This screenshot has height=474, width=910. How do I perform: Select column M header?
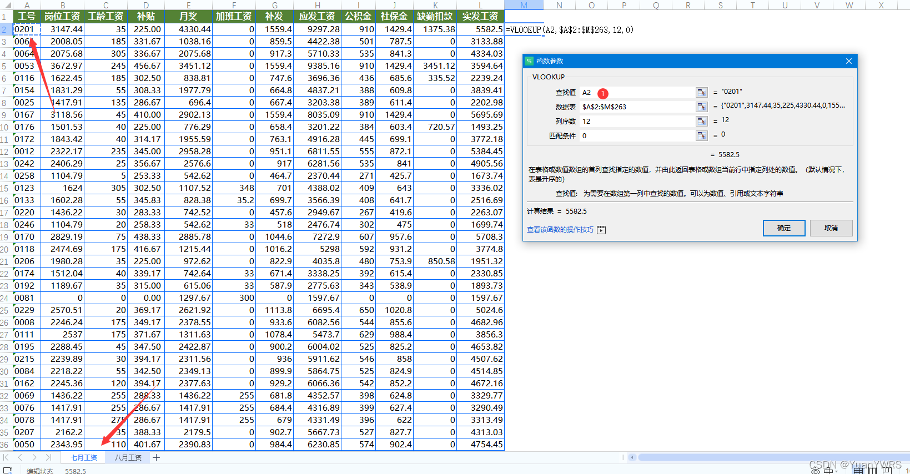[x=524, y=5]
